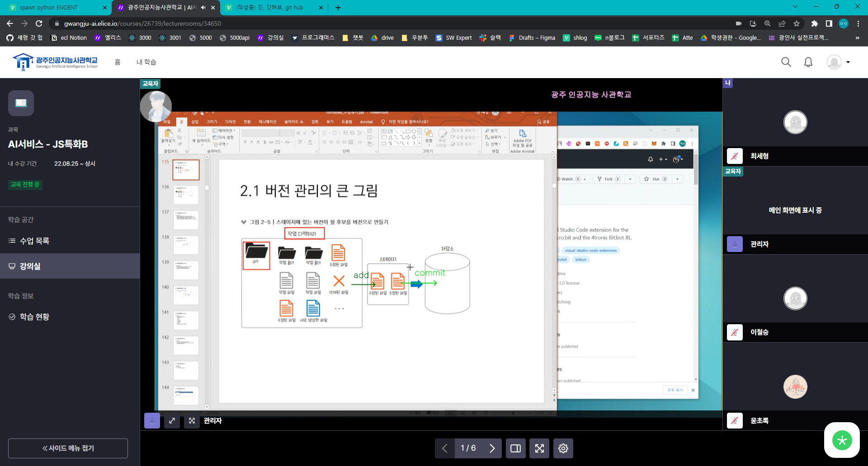Switch to spawn python ENOENT tab
Viewport: 868px width, 466px height.
[57, 8]
